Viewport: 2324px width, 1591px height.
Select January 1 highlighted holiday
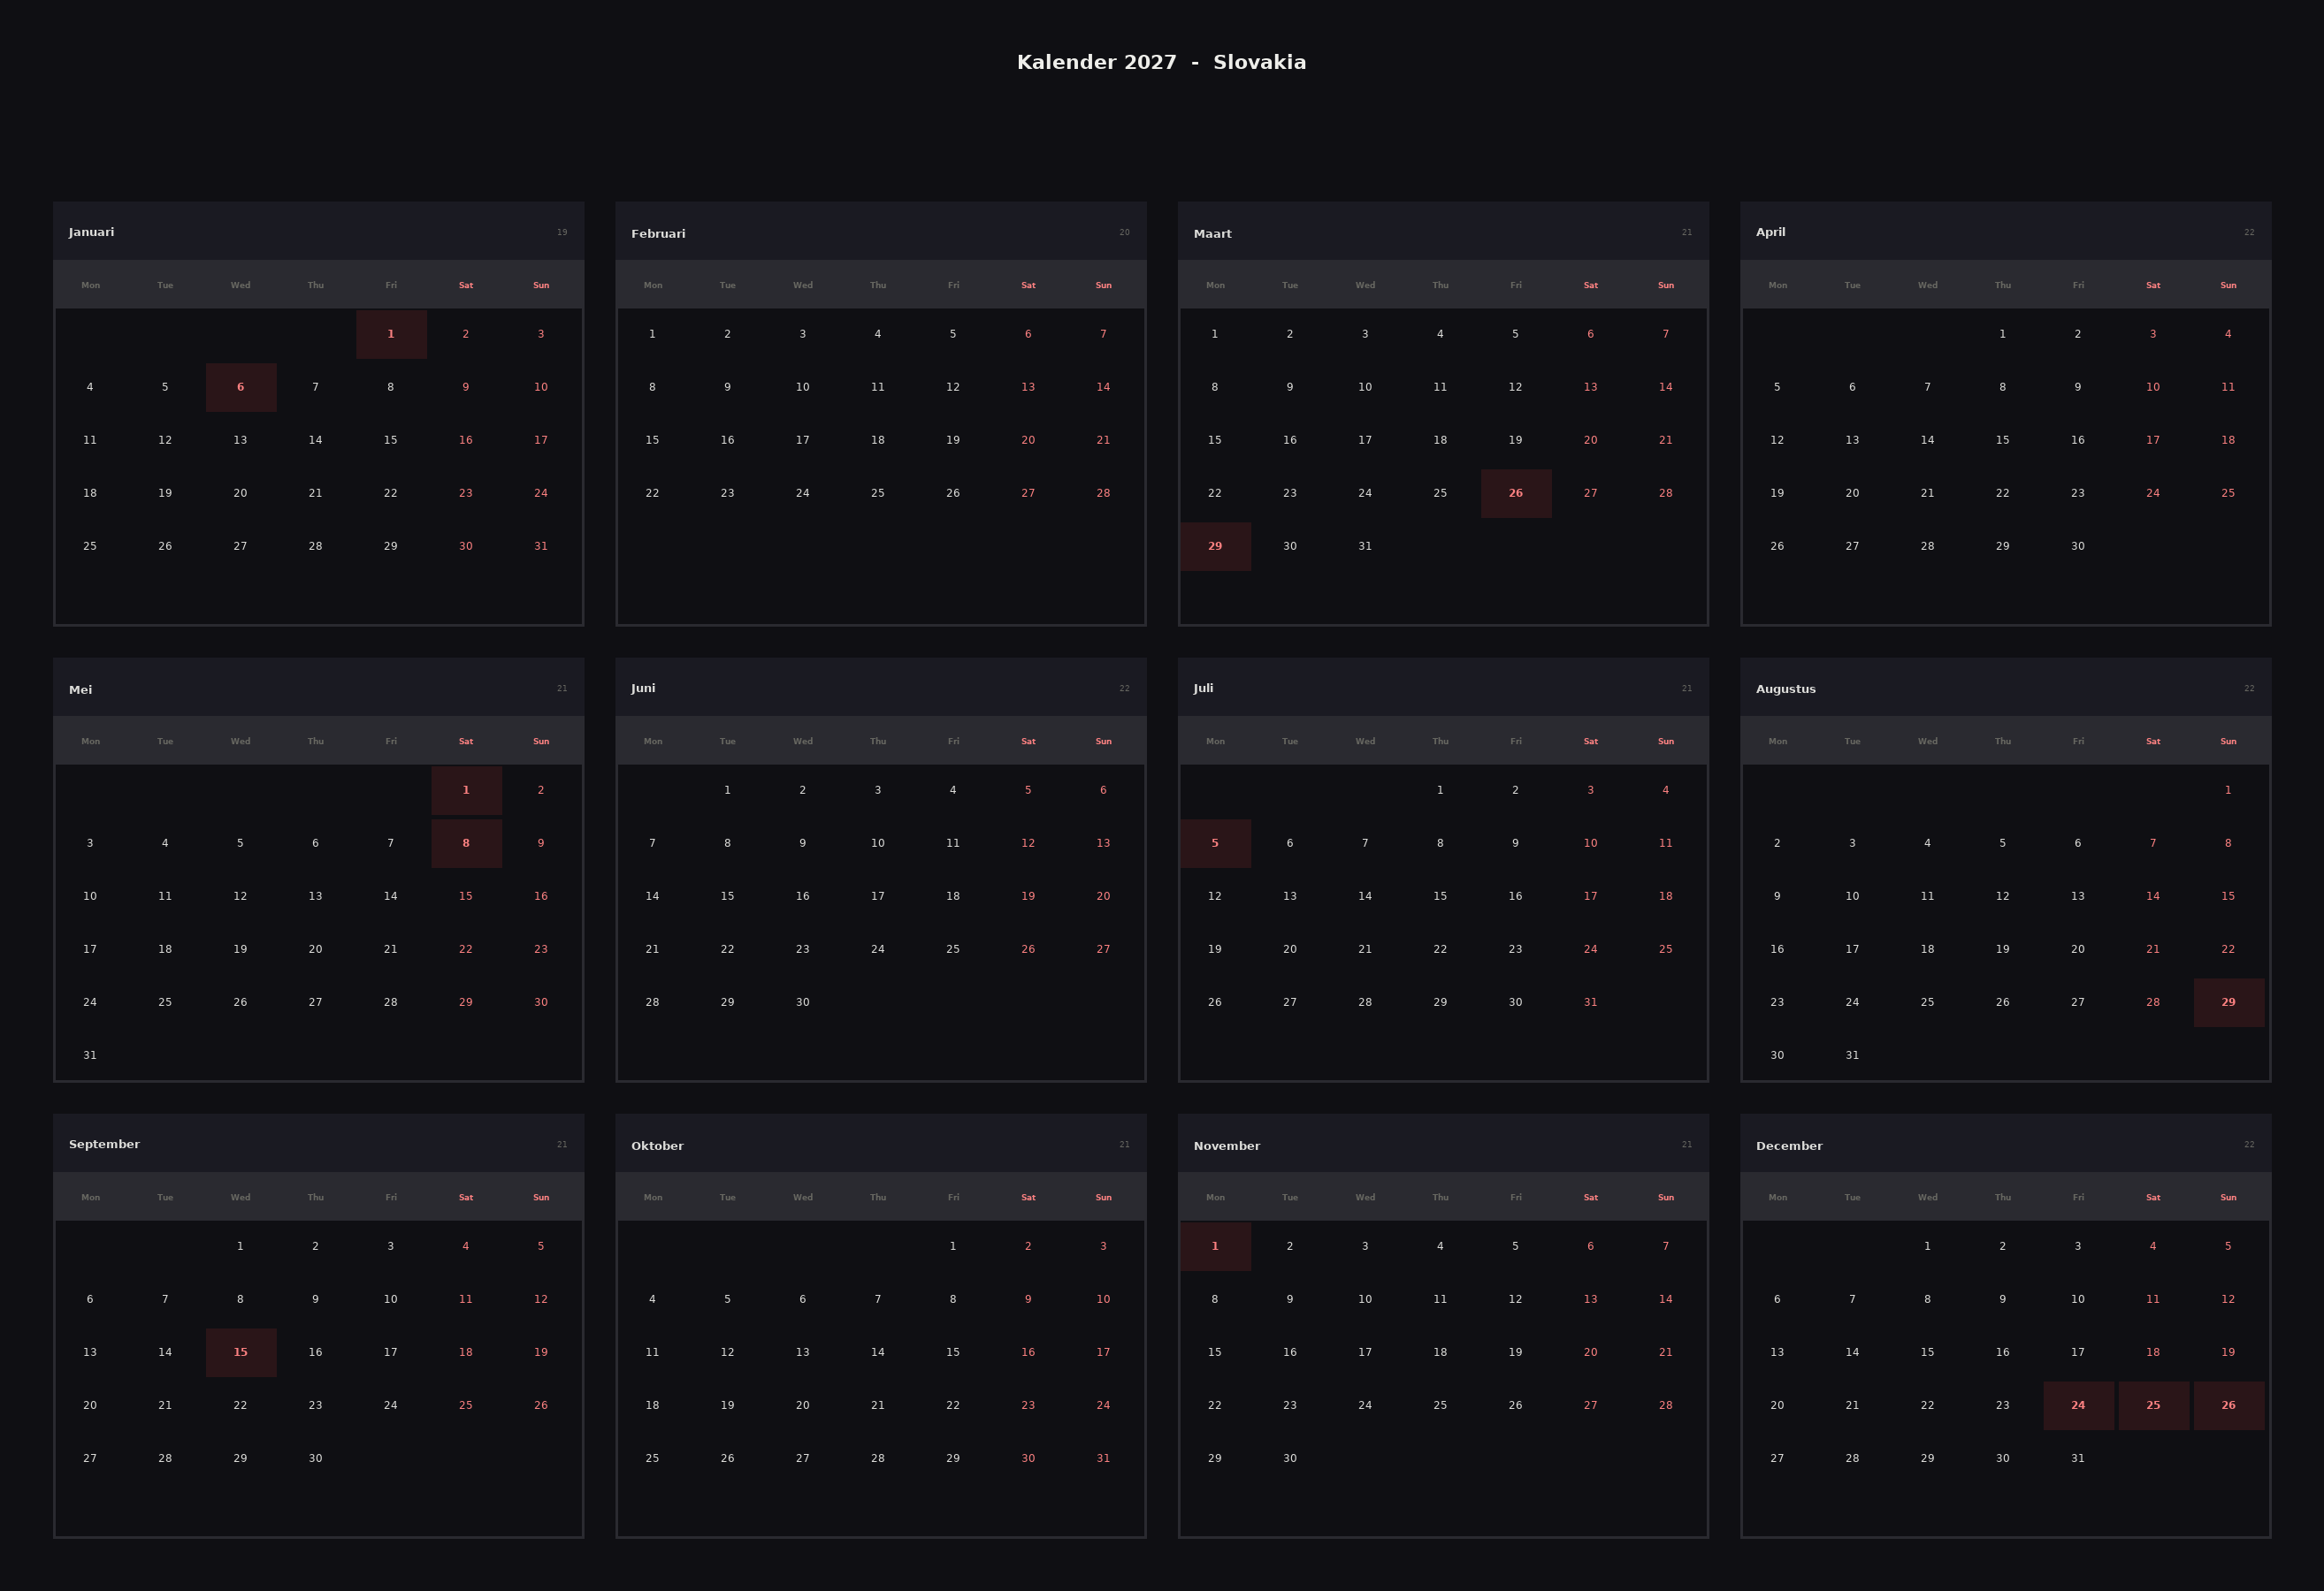tap(391, 334)
